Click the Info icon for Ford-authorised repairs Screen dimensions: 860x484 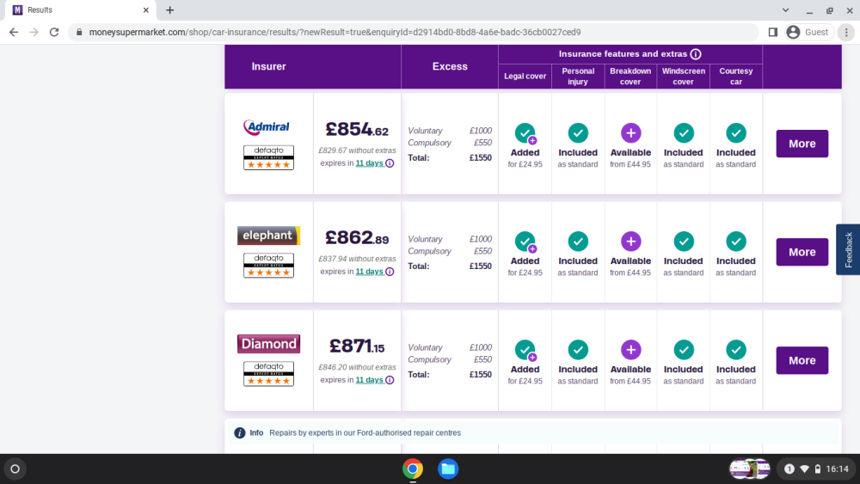coord(240,433)
